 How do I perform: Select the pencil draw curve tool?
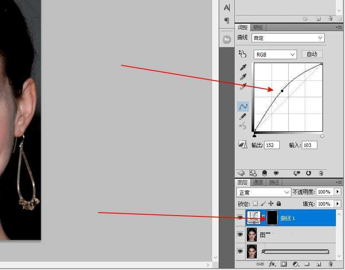(243, 117)
